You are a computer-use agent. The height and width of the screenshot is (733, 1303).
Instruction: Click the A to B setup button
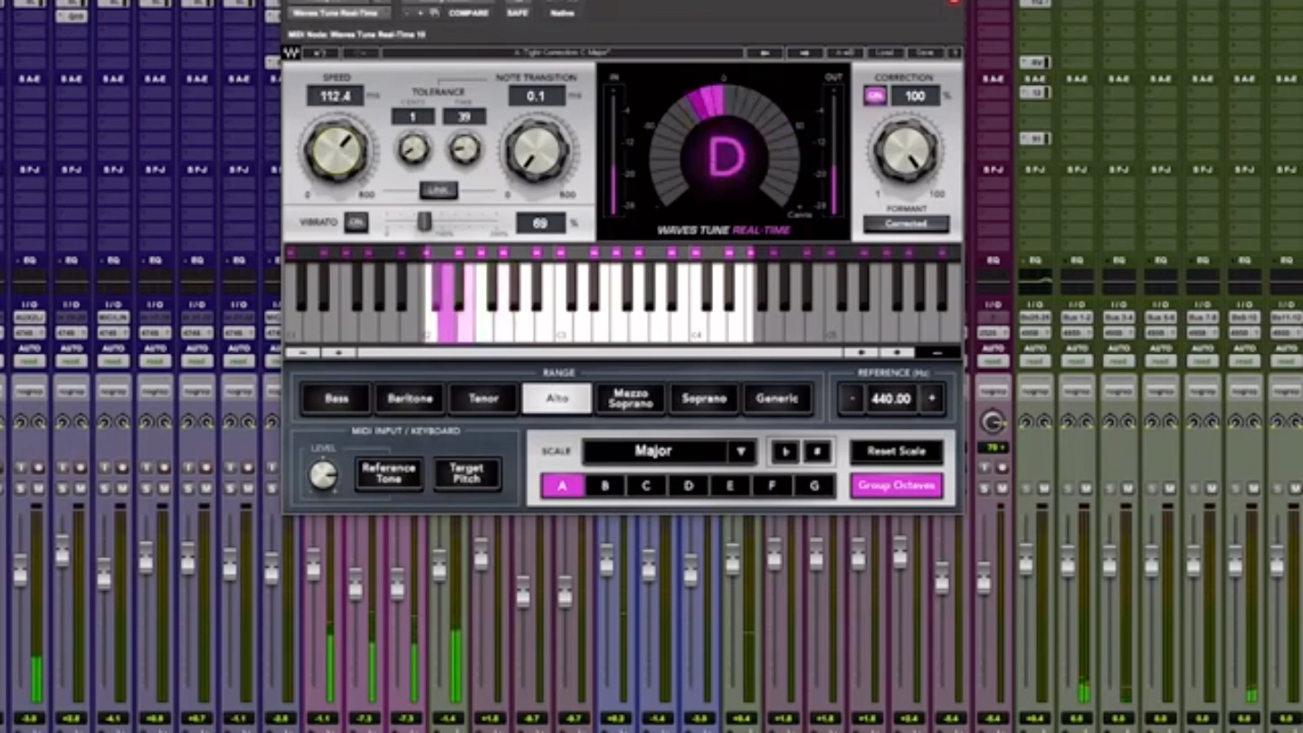click(844, 52)
